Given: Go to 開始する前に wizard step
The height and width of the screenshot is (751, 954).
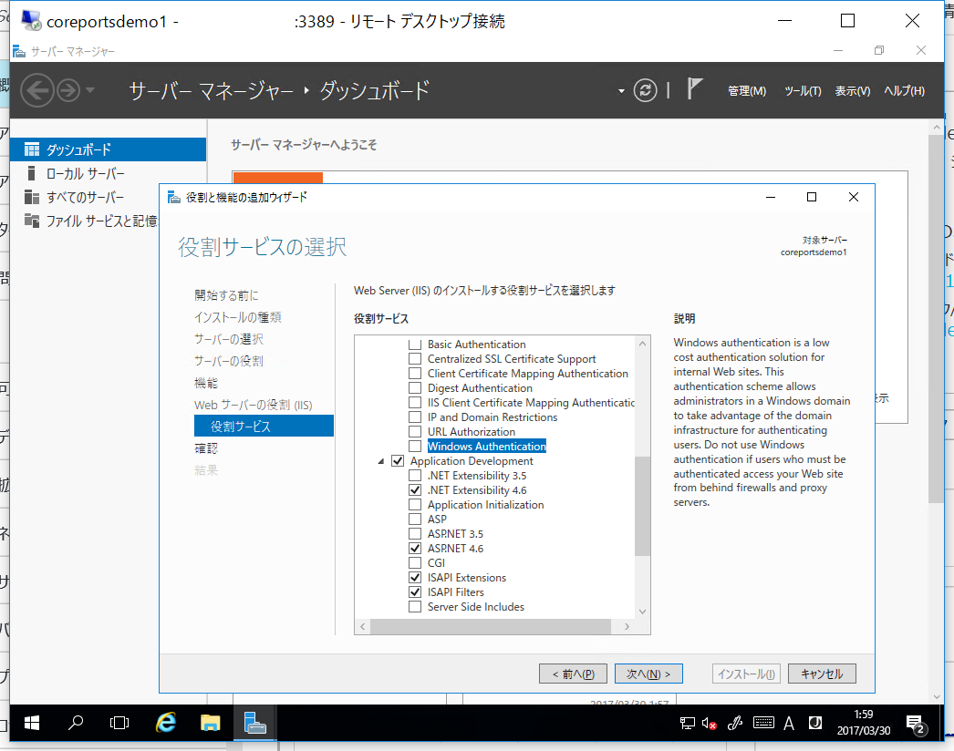Looking at the screenshot, I should (x=226, y=295).
